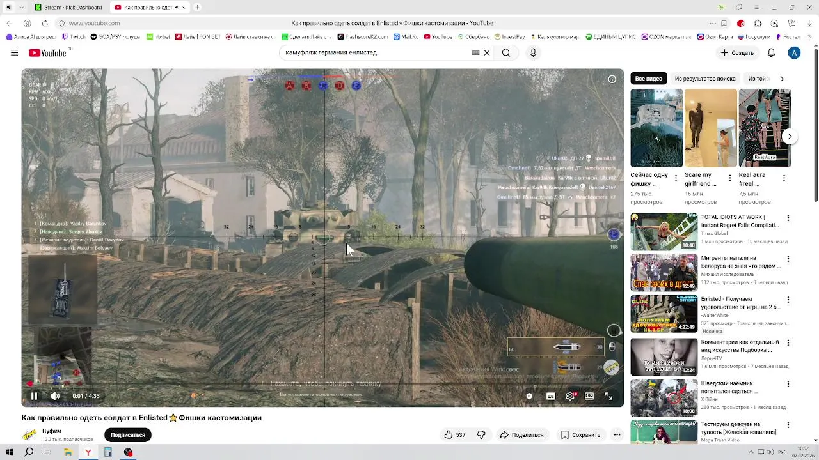Open the Сбербанк bookmark
819x460 pixels.
[x=473, y=37]
